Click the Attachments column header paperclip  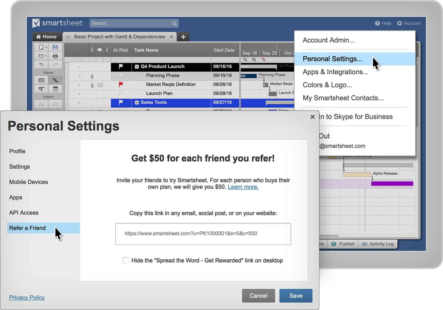[92, 50]
